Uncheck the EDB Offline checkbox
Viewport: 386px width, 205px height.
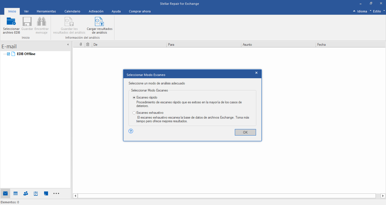[x=8, y=54]
